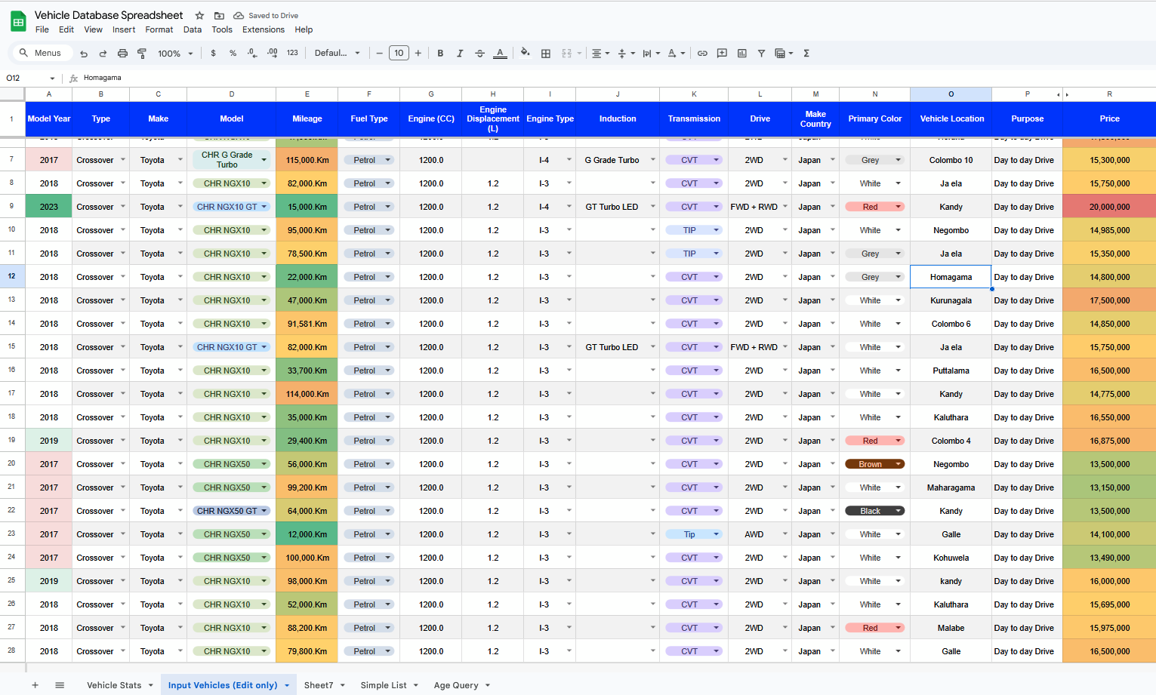The width and height of the screenshot is (1156, 695).
Task: Click the font size input field
Action: [x=399, y=53]
